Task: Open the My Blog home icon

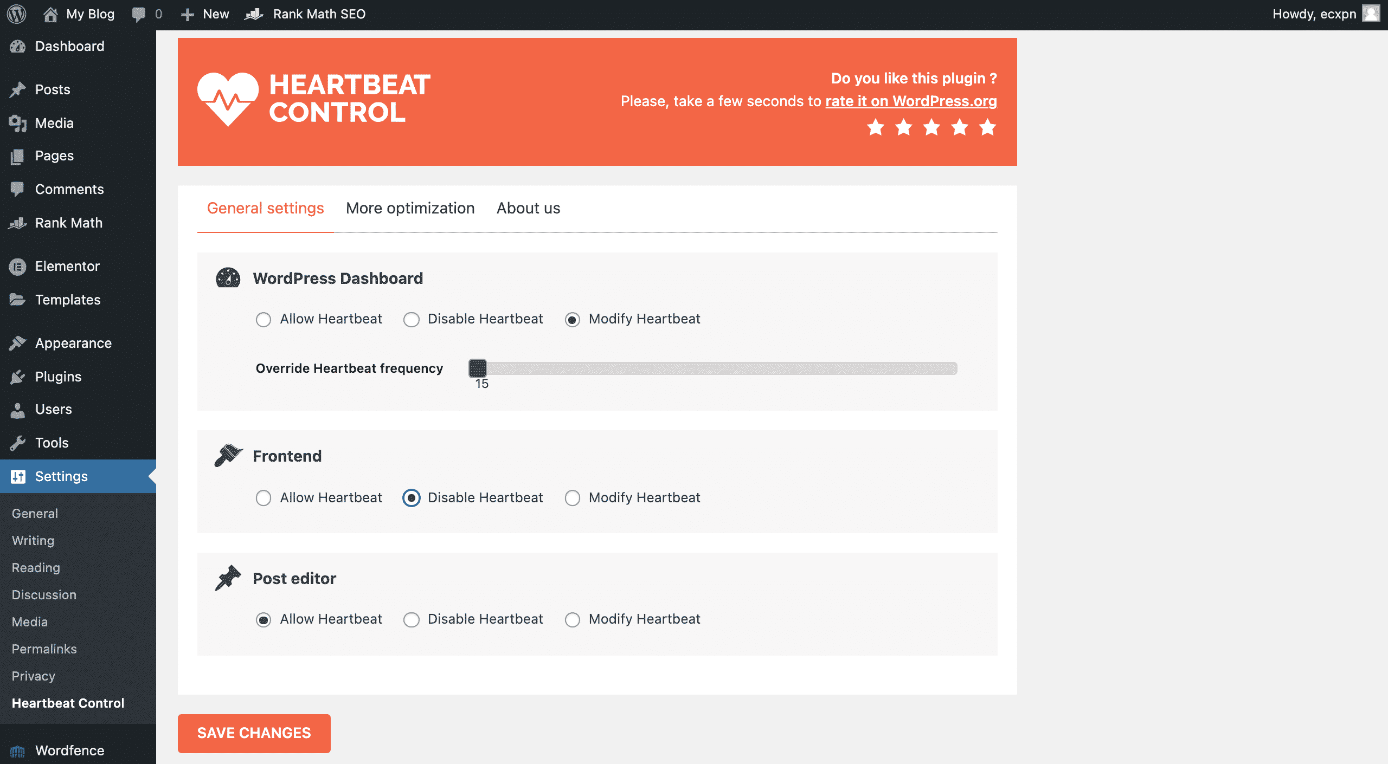Action: (x=50, y=14)
